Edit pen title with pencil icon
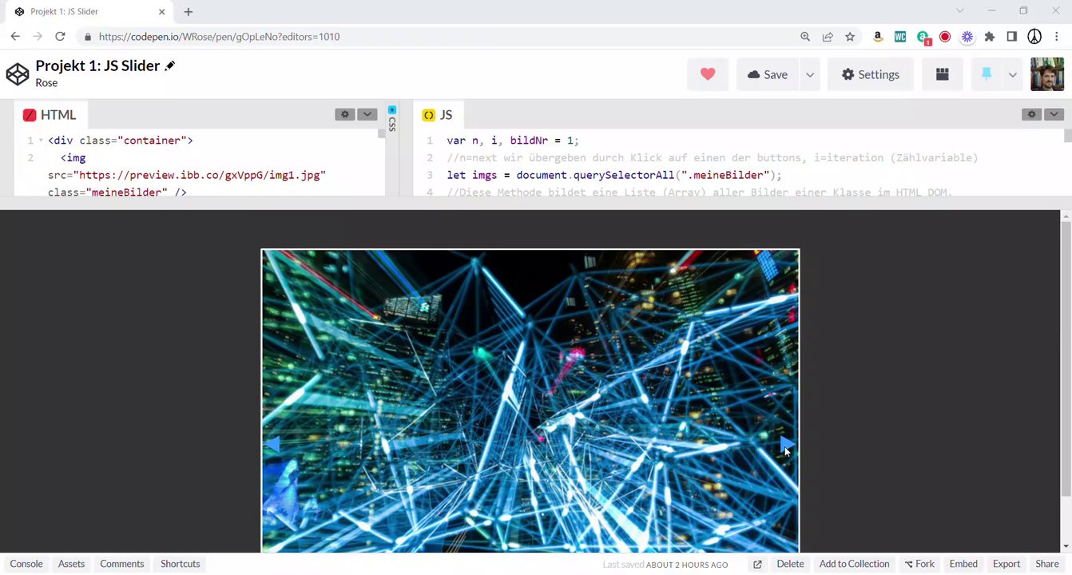1072x575 pixels. point(169,66)
